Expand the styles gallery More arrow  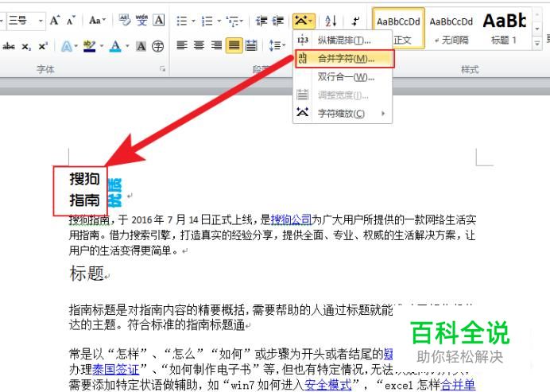click(x=537, y=44)
